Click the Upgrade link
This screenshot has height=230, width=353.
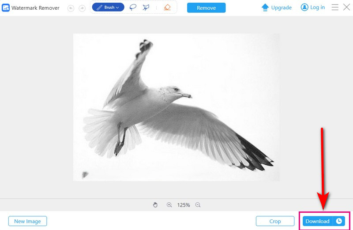[277, 8]
